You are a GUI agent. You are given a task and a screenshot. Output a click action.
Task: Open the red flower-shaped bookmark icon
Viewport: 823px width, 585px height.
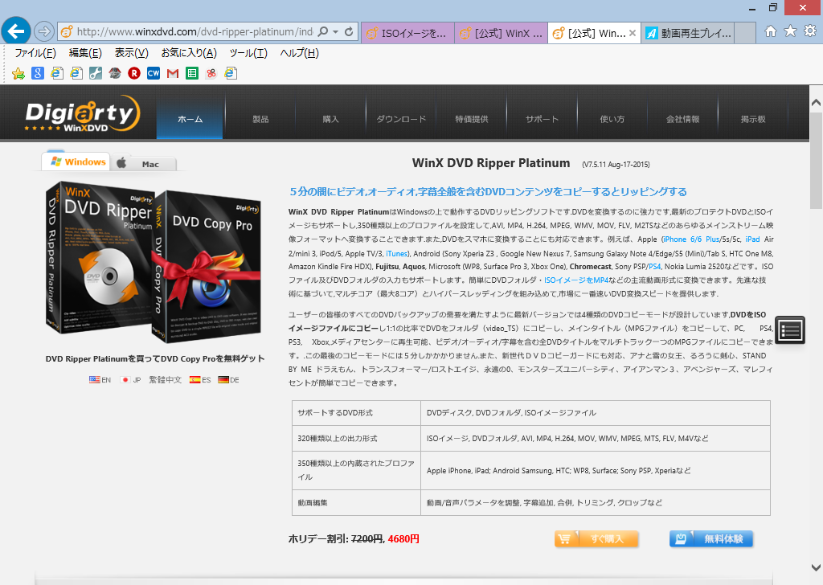[211, 73]
